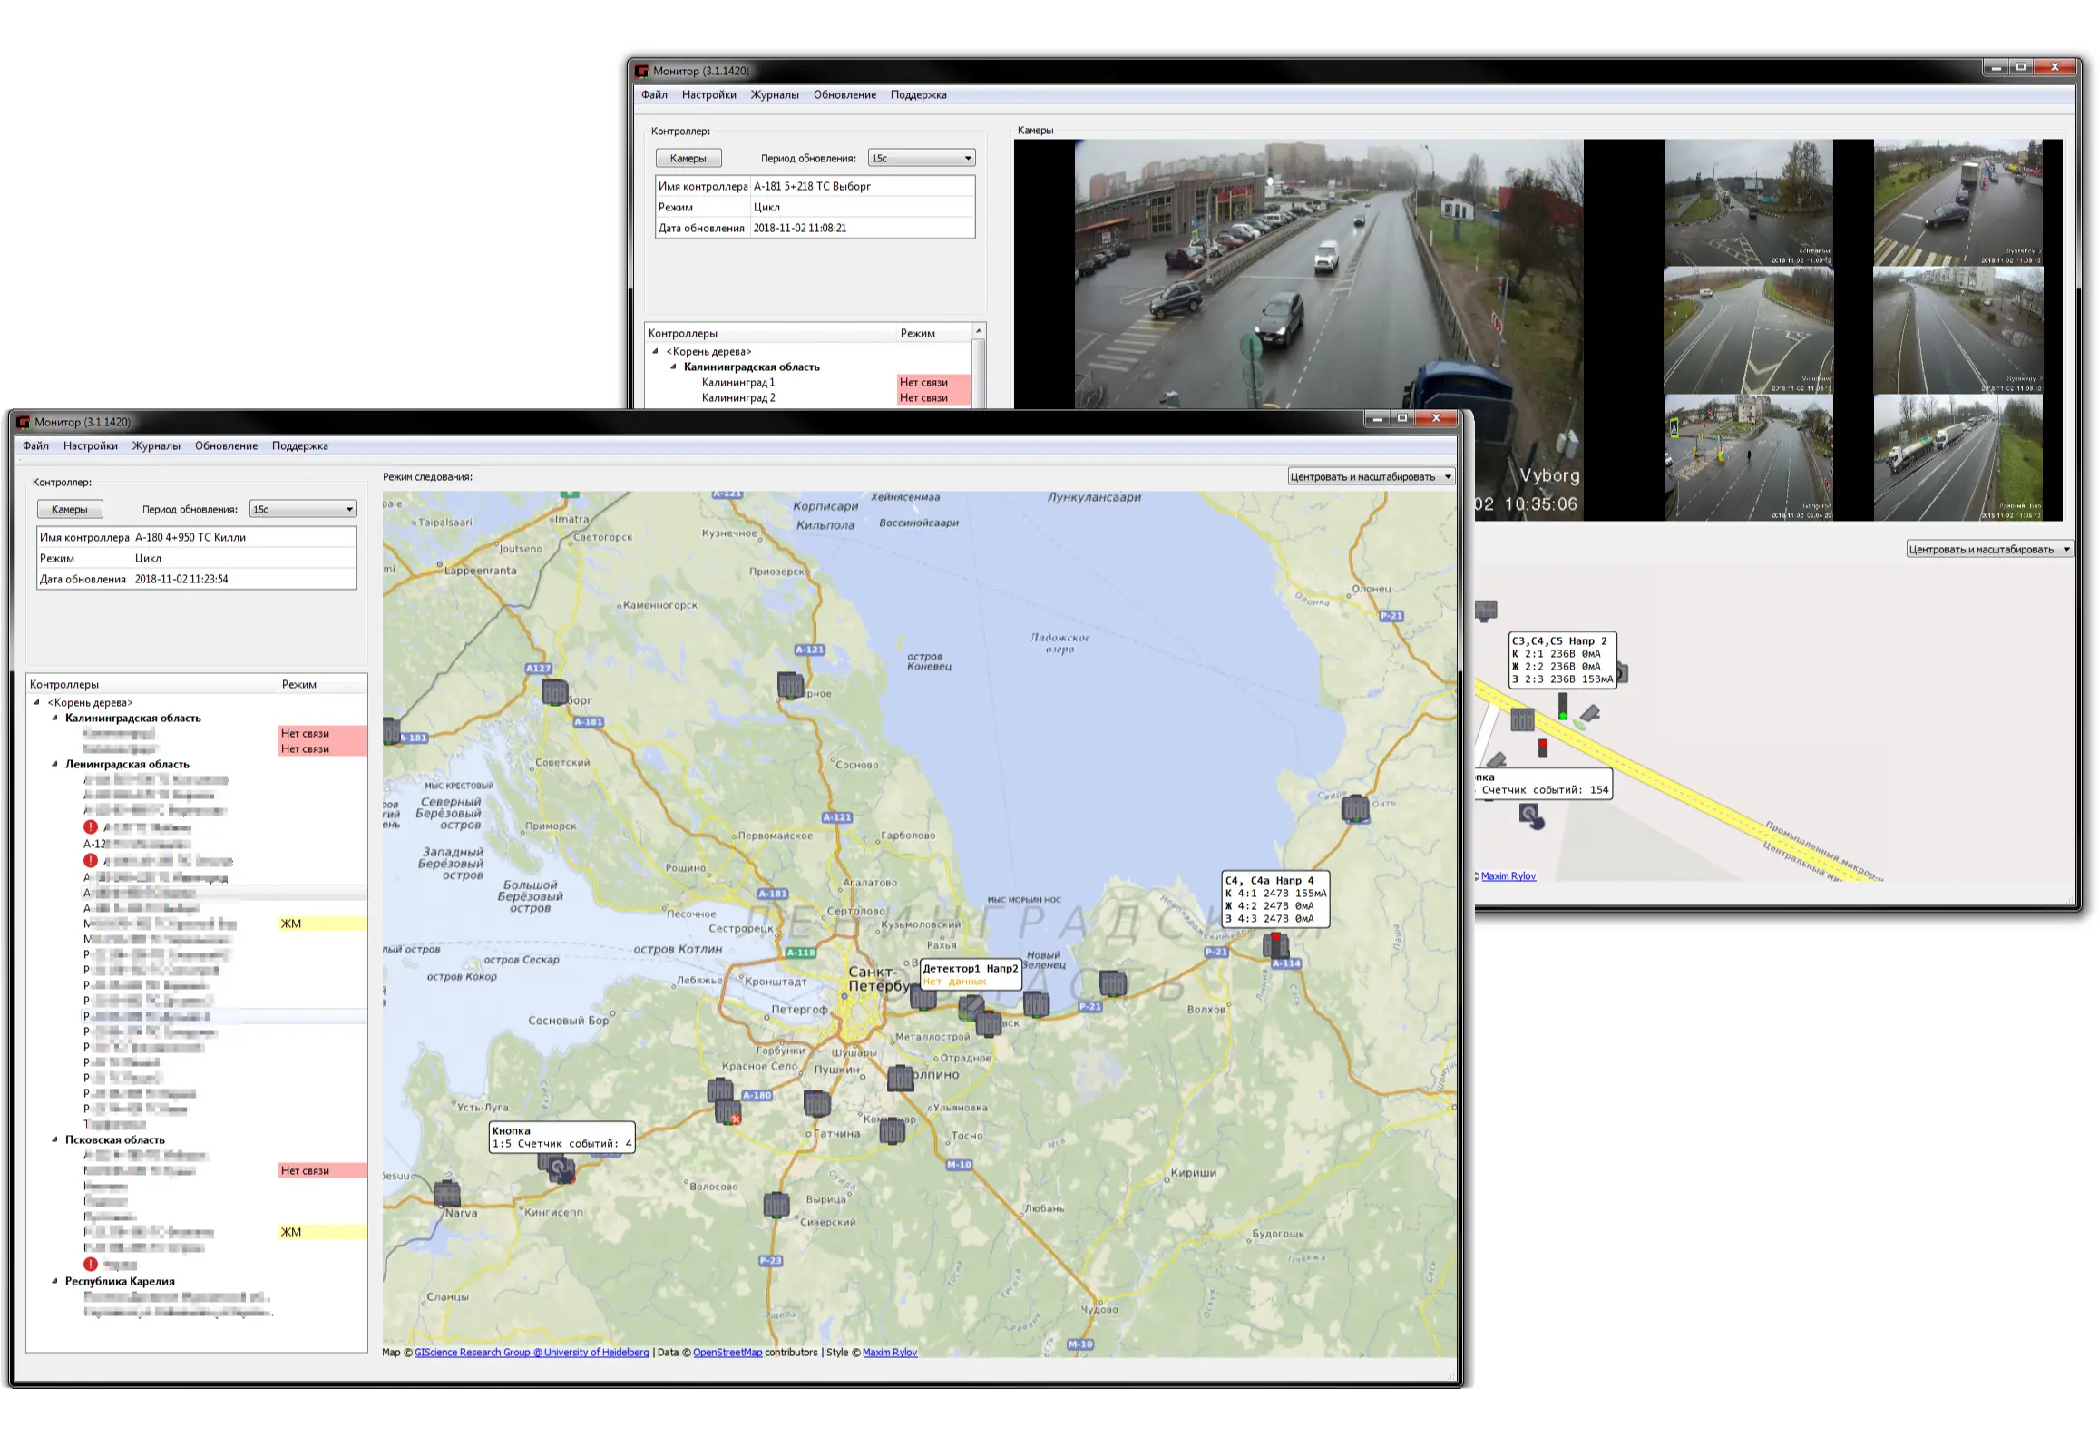Select the red traffic light icon in the rear window map
This screenshot has height=1437, width=2099.
point(1542,748)
